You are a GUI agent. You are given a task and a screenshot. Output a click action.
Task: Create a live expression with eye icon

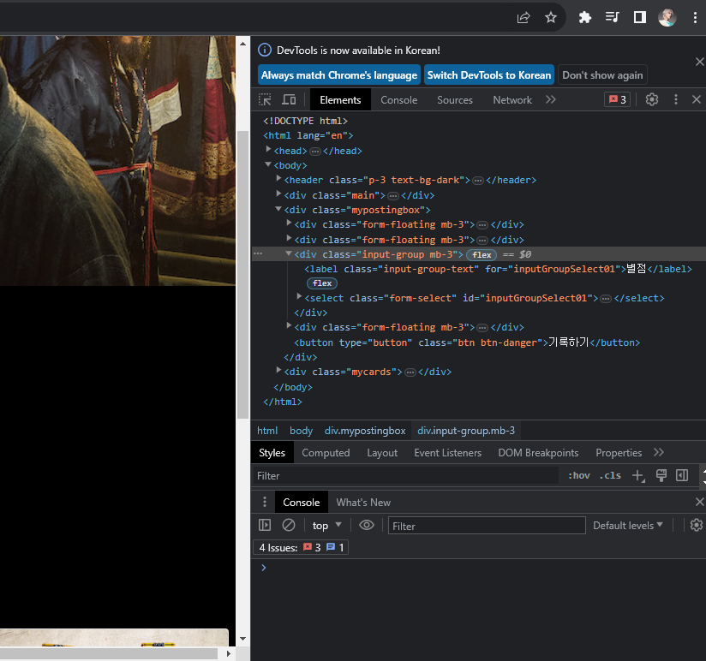coord(367,525)
